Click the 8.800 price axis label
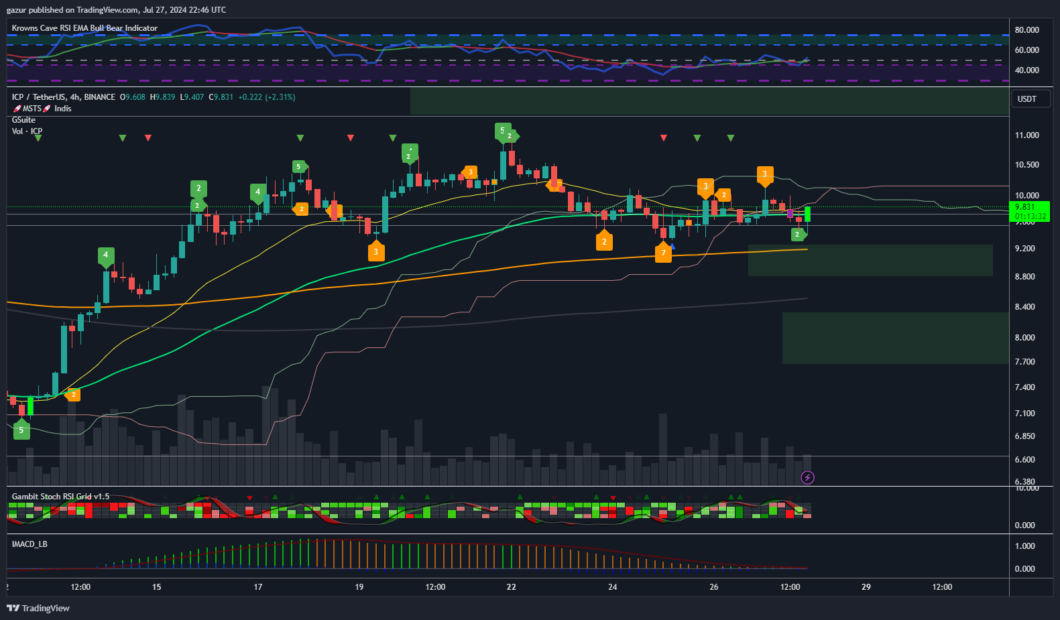Viewport: 1060px width, 620px height. point(1024,277)
